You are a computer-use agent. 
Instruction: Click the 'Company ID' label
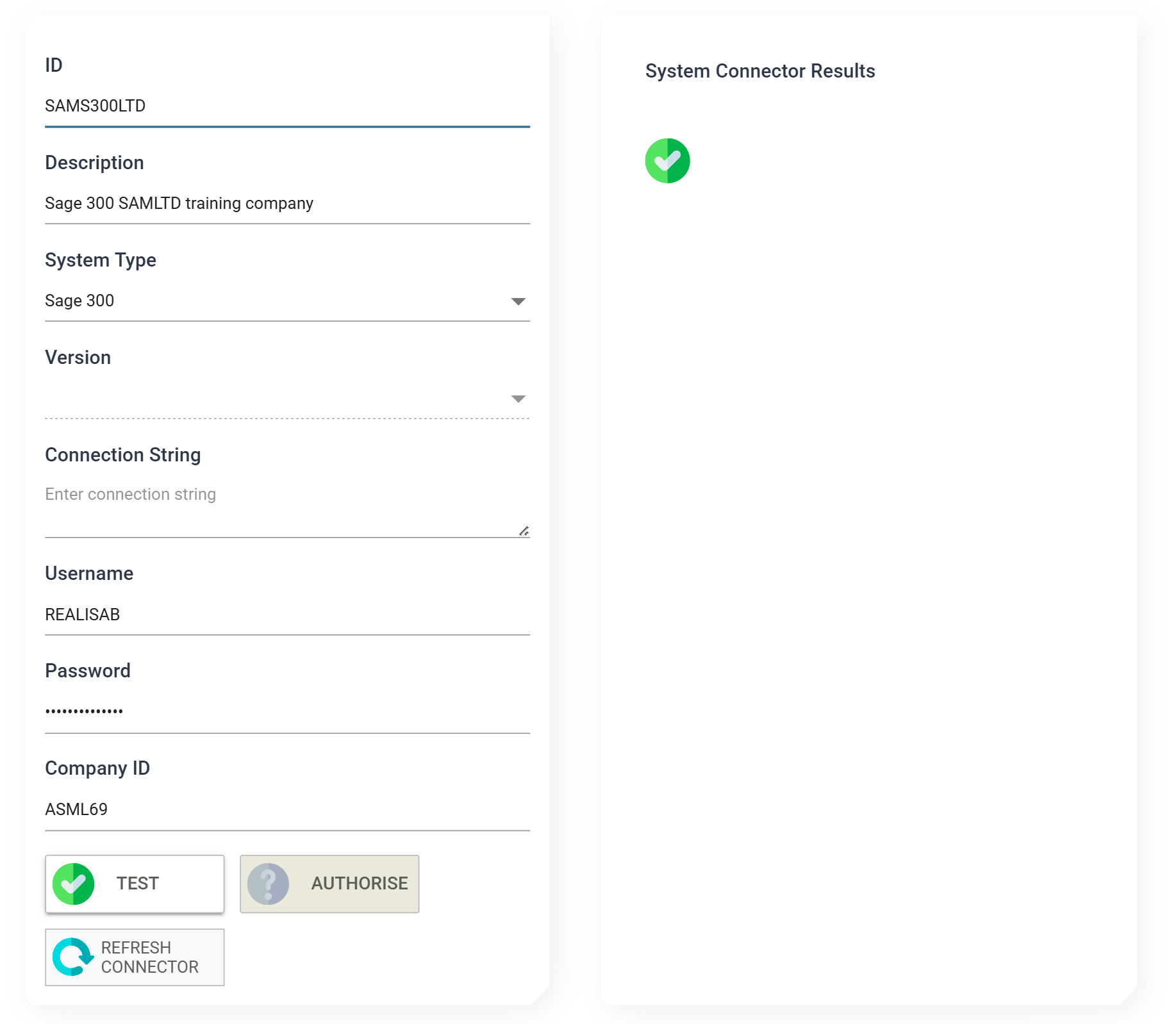click(97, 768)
